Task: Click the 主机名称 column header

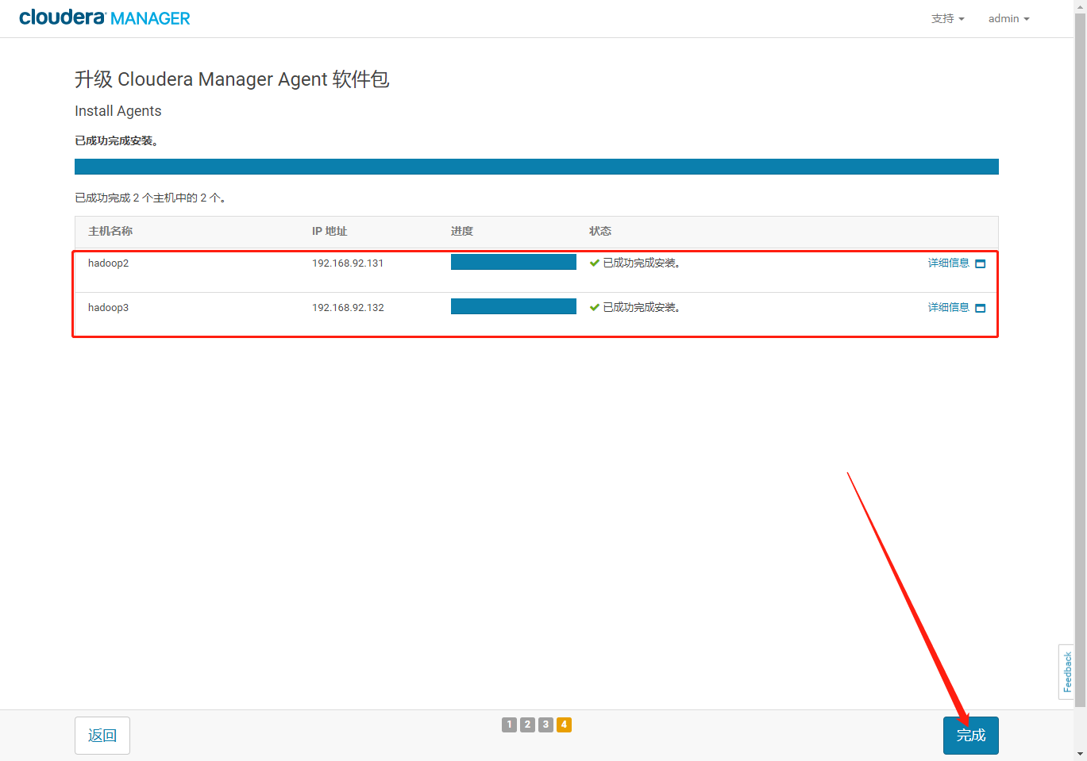Action: 110,231
